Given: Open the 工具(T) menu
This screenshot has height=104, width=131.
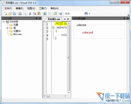Looking at the screenshot, I should 43,8.
